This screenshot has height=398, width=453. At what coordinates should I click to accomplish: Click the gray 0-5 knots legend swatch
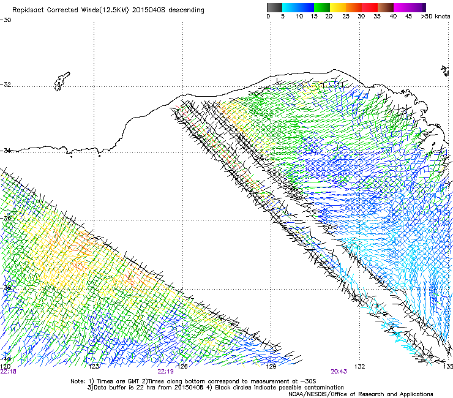(x=274, y=7)
